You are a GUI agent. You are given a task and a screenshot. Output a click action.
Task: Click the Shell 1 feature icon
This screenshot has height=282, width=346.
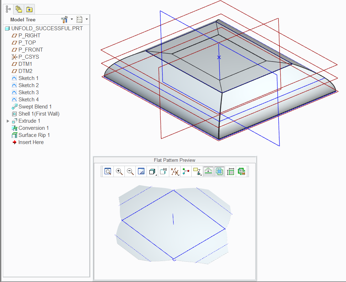click(14, 114)
